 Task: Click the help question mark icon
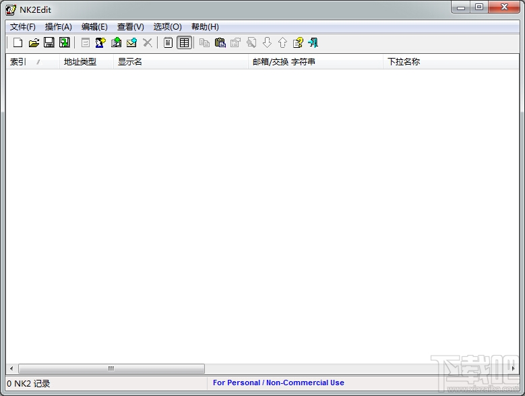click(x=298, y=42)
